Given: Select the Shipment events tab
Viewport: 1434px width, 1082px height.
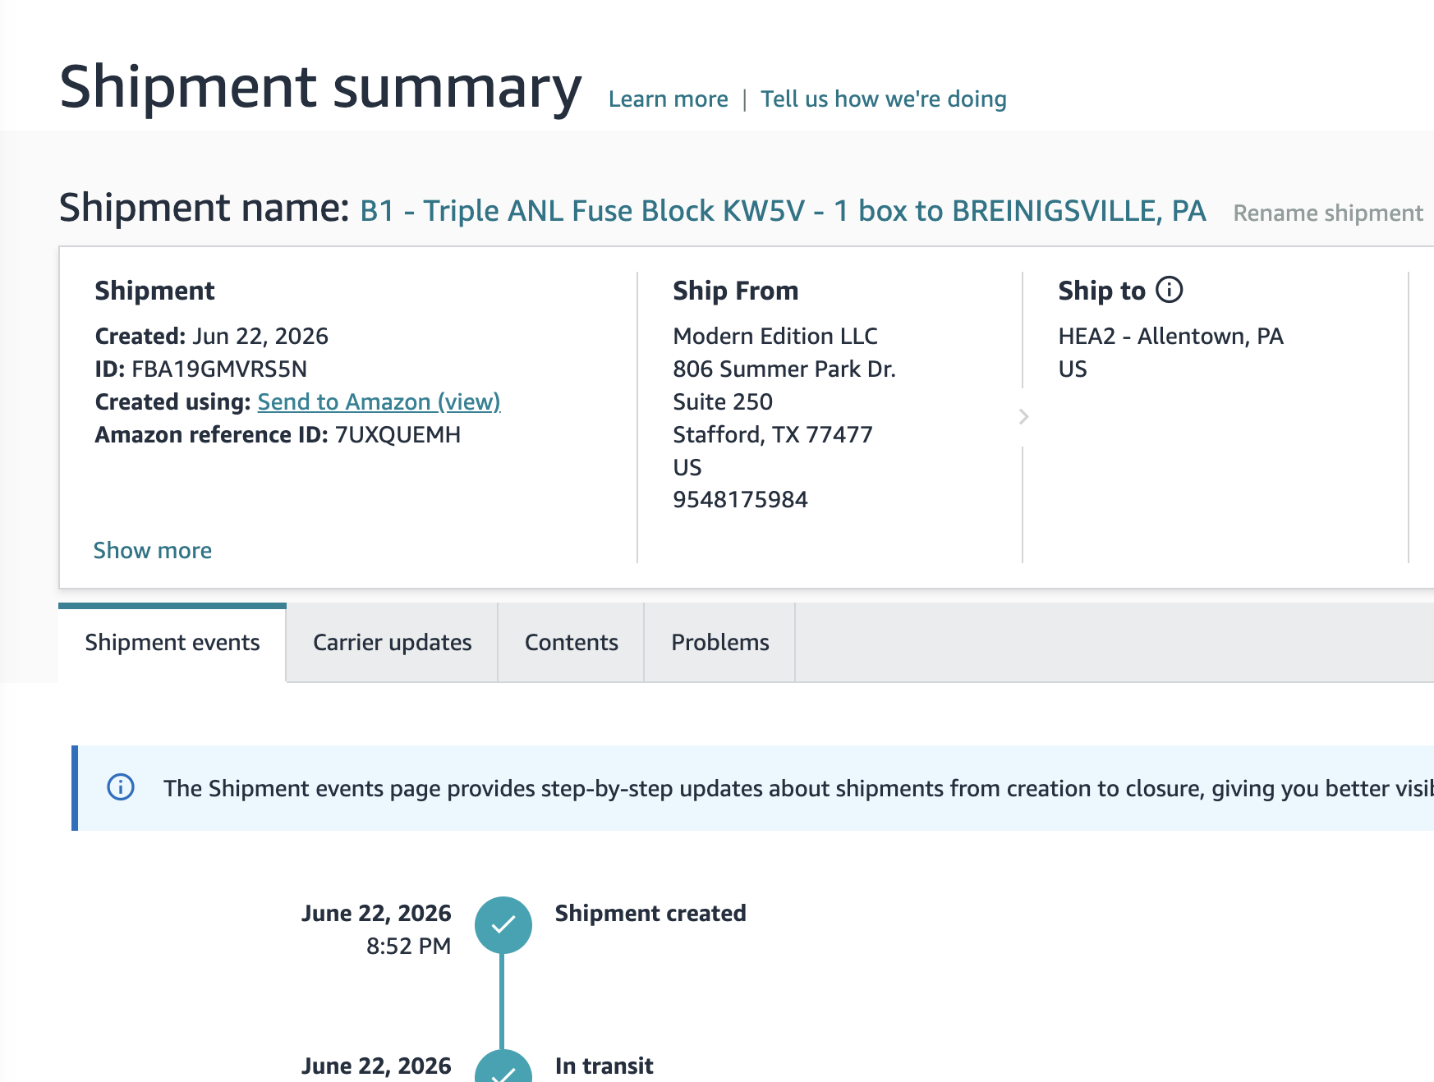Looking at the screenshot, I should coord(172,642).
